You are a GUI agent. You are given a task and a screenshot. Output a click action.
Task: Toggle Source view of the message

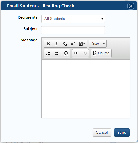click(x=101, y=53)
